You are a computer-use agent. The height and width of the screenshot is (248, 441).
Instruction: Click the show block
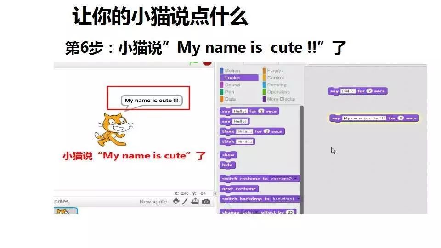pyautogui.click(x=228, y=155)
